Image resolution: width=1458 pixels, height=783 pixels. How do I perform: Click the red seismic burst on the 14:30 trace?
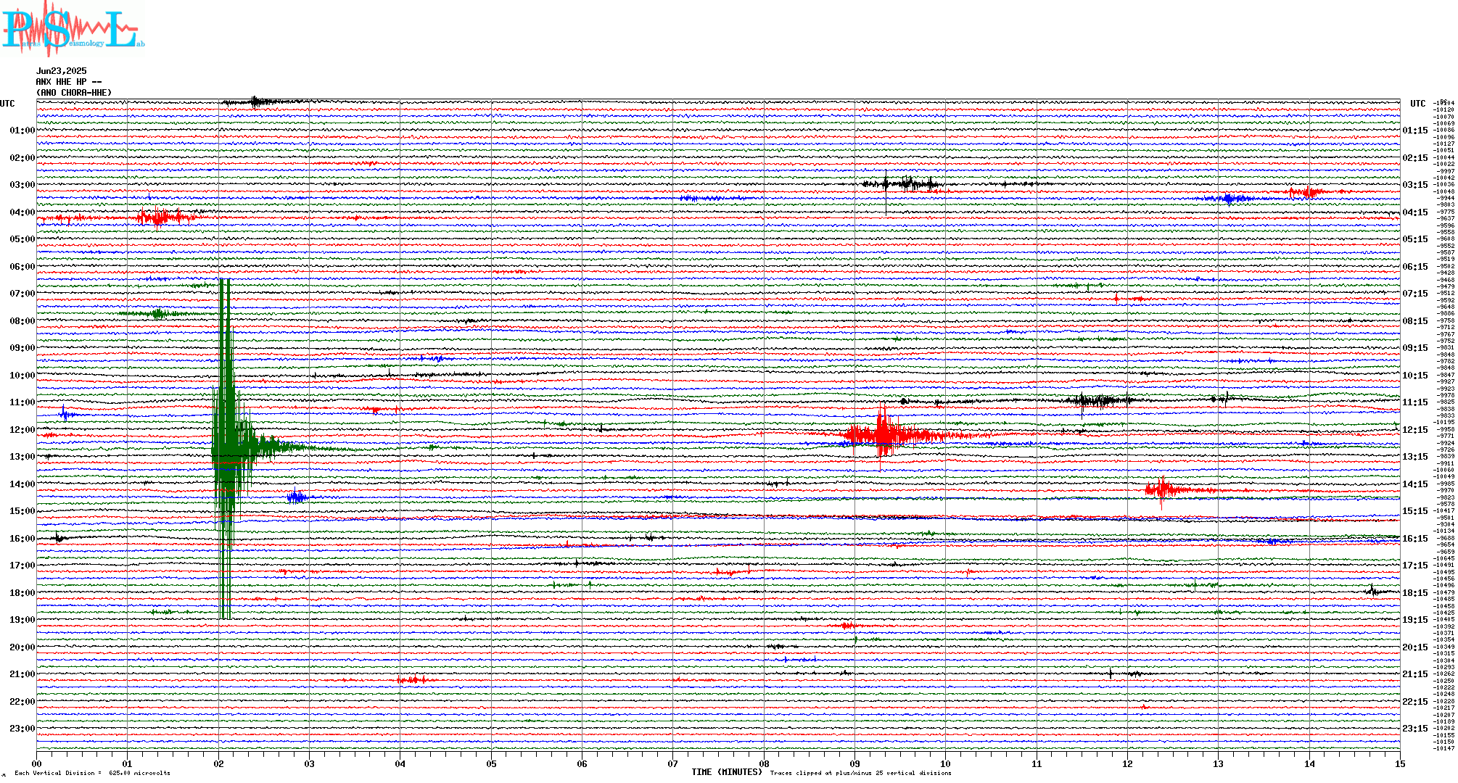1164,490
